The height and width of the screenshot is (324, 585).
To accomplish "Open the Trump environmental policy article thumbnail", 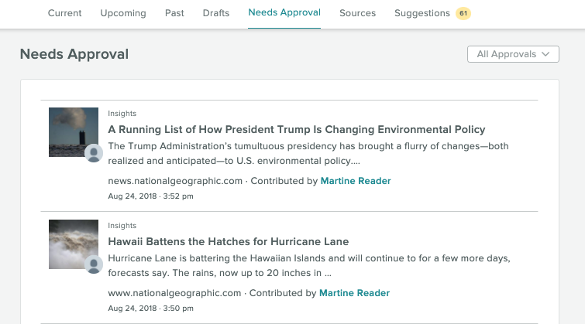I will (x=74, y=132).
